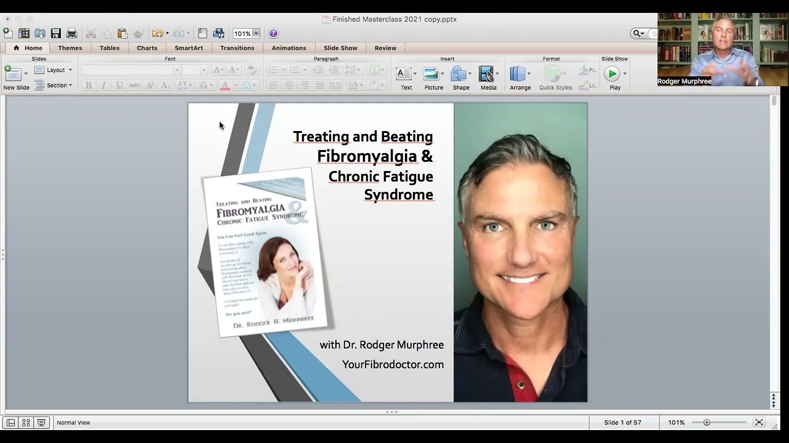Image resolution: width=789 pixels, height=443 pixels.
Task: Insert a Text box
Action: point(406,78)
